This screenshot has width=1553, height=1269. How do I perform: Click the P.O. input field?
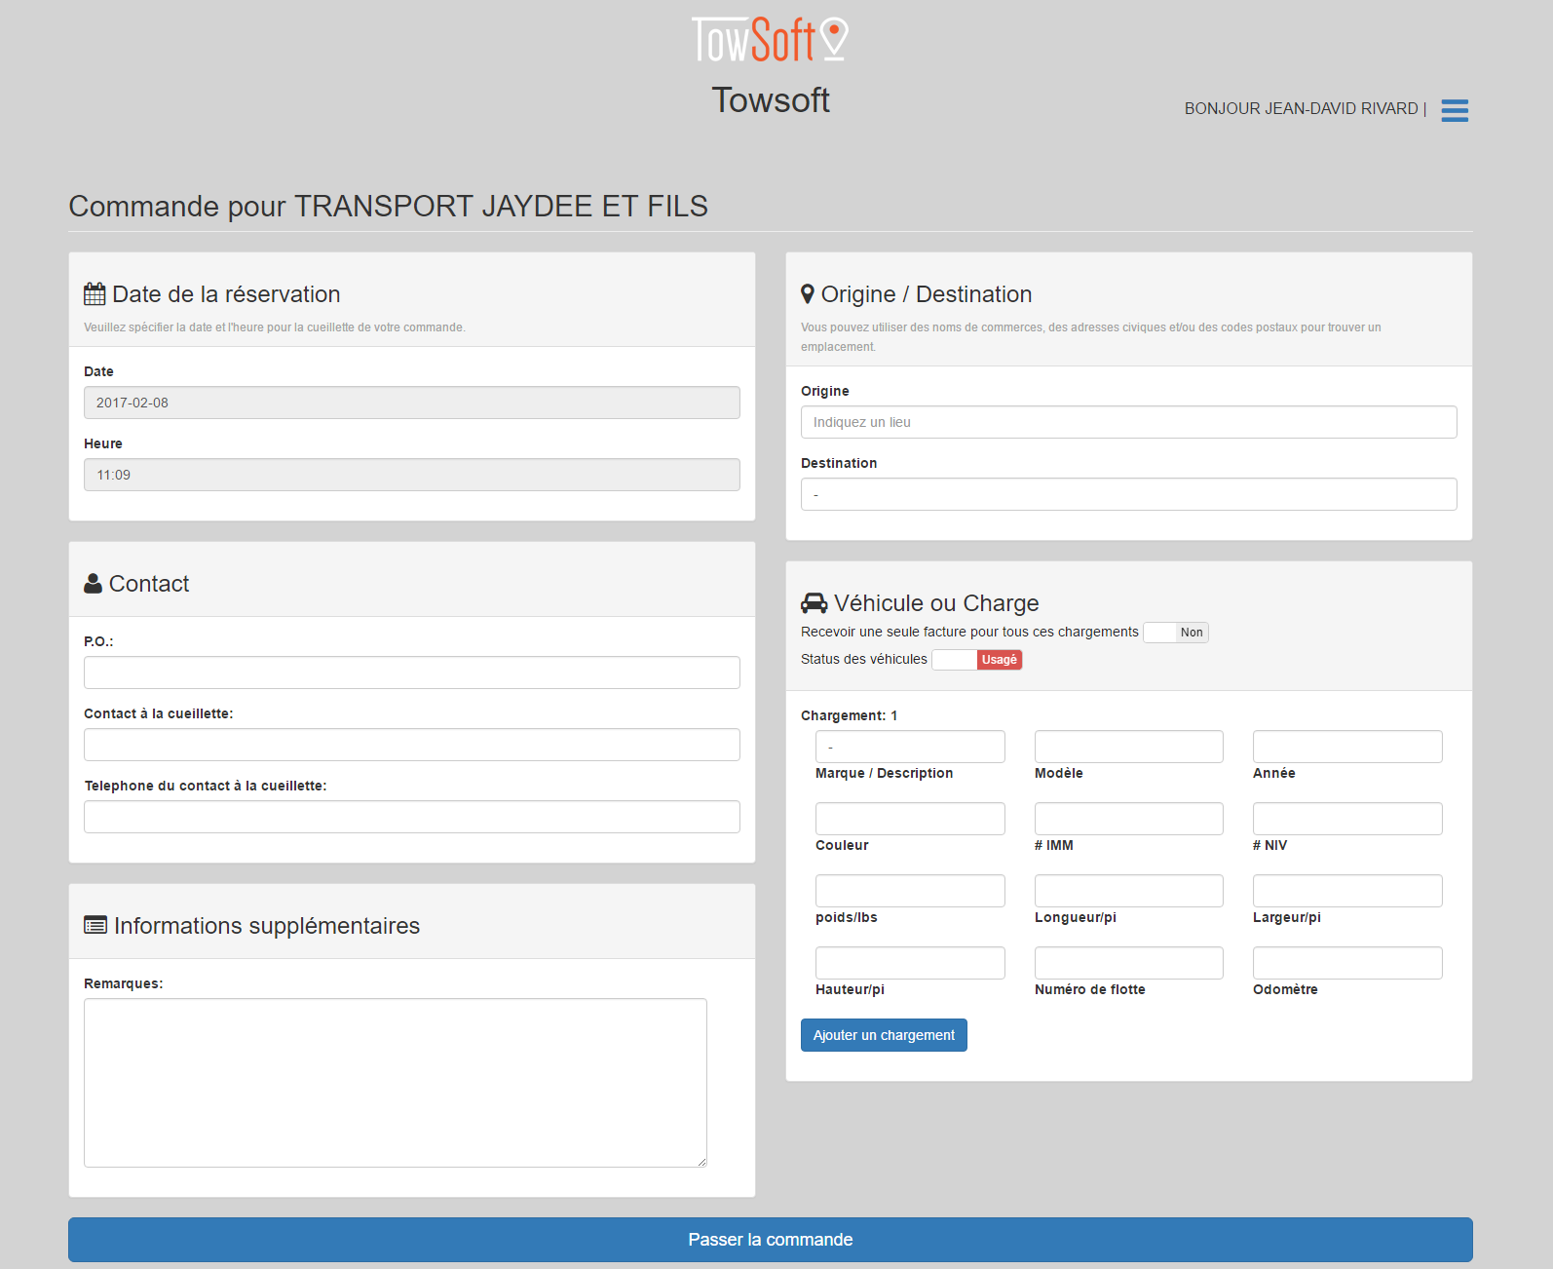[411, 673]
